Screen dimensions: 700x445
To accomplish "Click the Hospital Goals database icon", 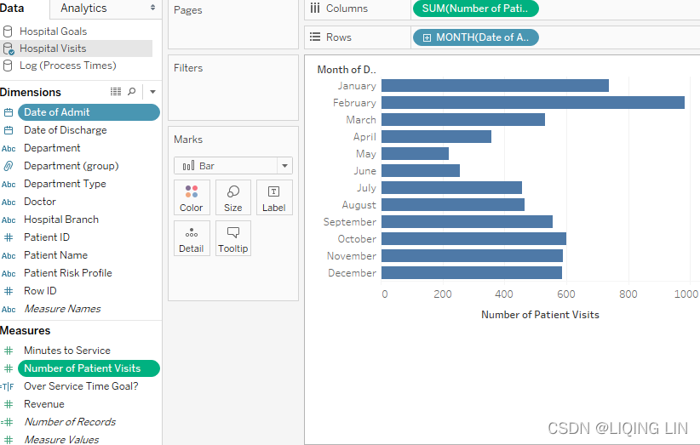I will click(8, 31).
